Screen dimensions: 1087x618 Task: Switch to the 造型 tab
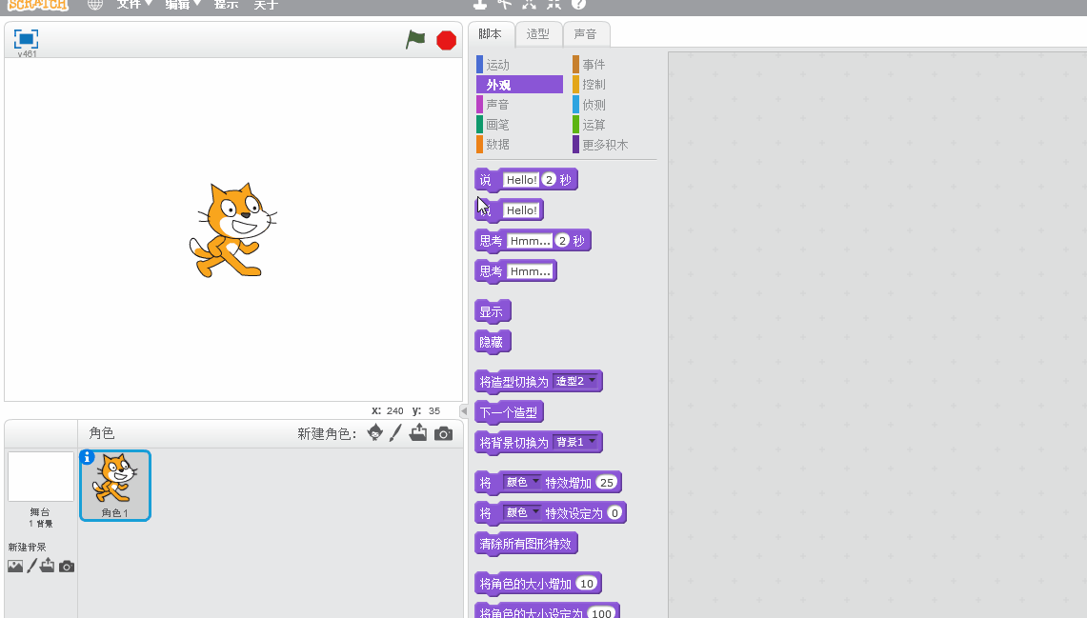coord(538,34)
